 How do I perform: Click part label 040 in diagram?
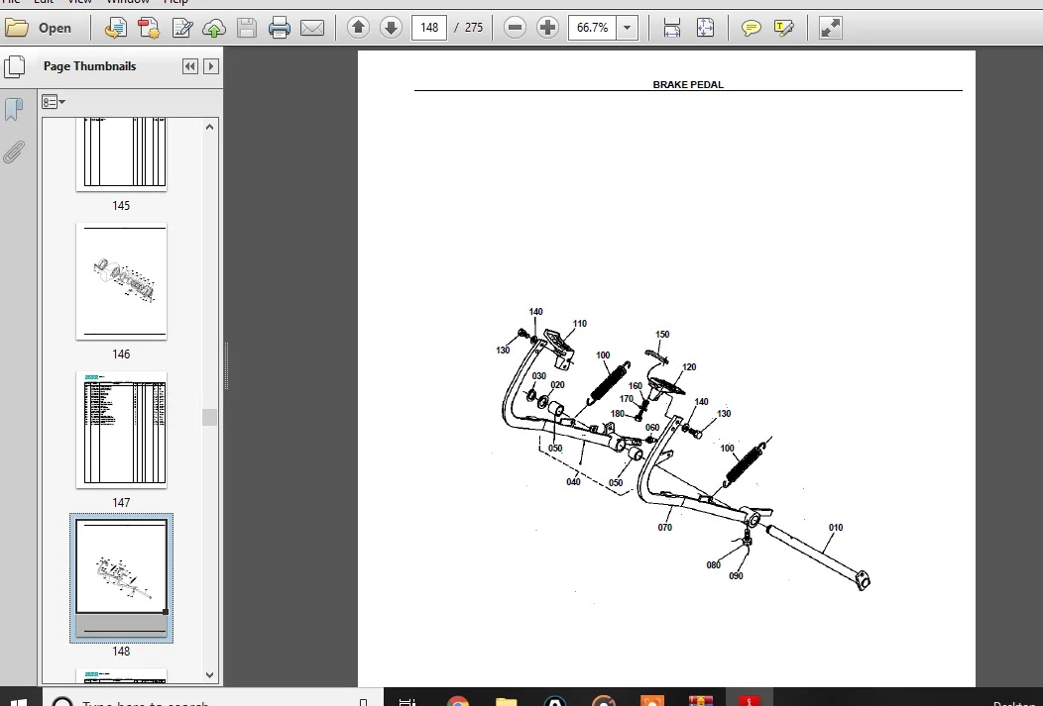pos(573,481)
